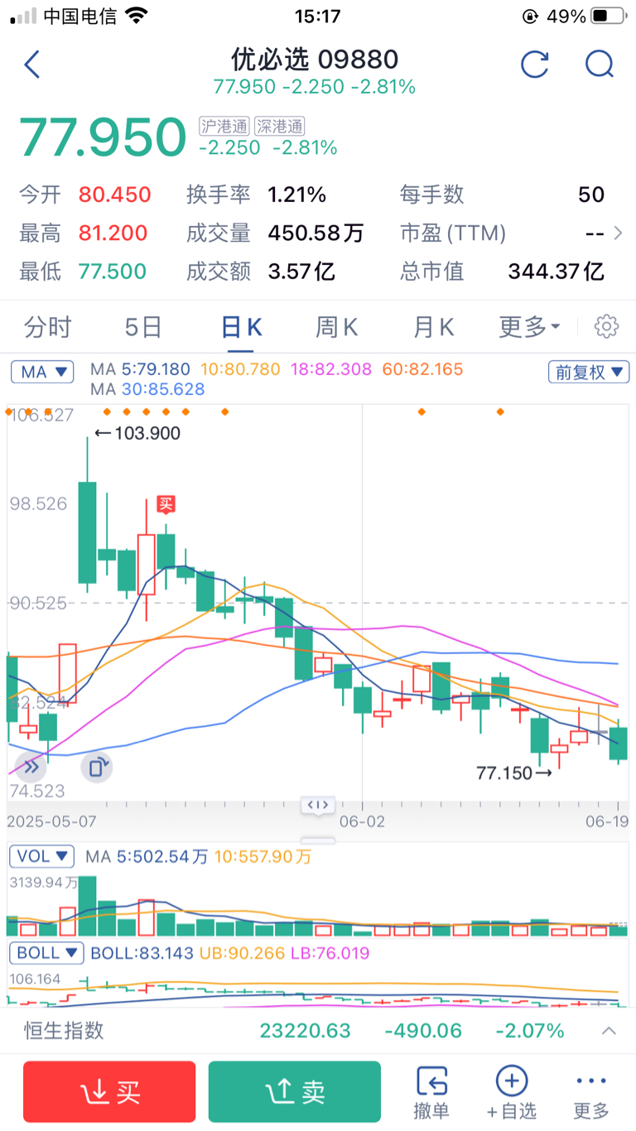Viewport: 636px width, 1131px height.
Task: Tap MA 18:82.308 legend value
Action: coord(330,370)
